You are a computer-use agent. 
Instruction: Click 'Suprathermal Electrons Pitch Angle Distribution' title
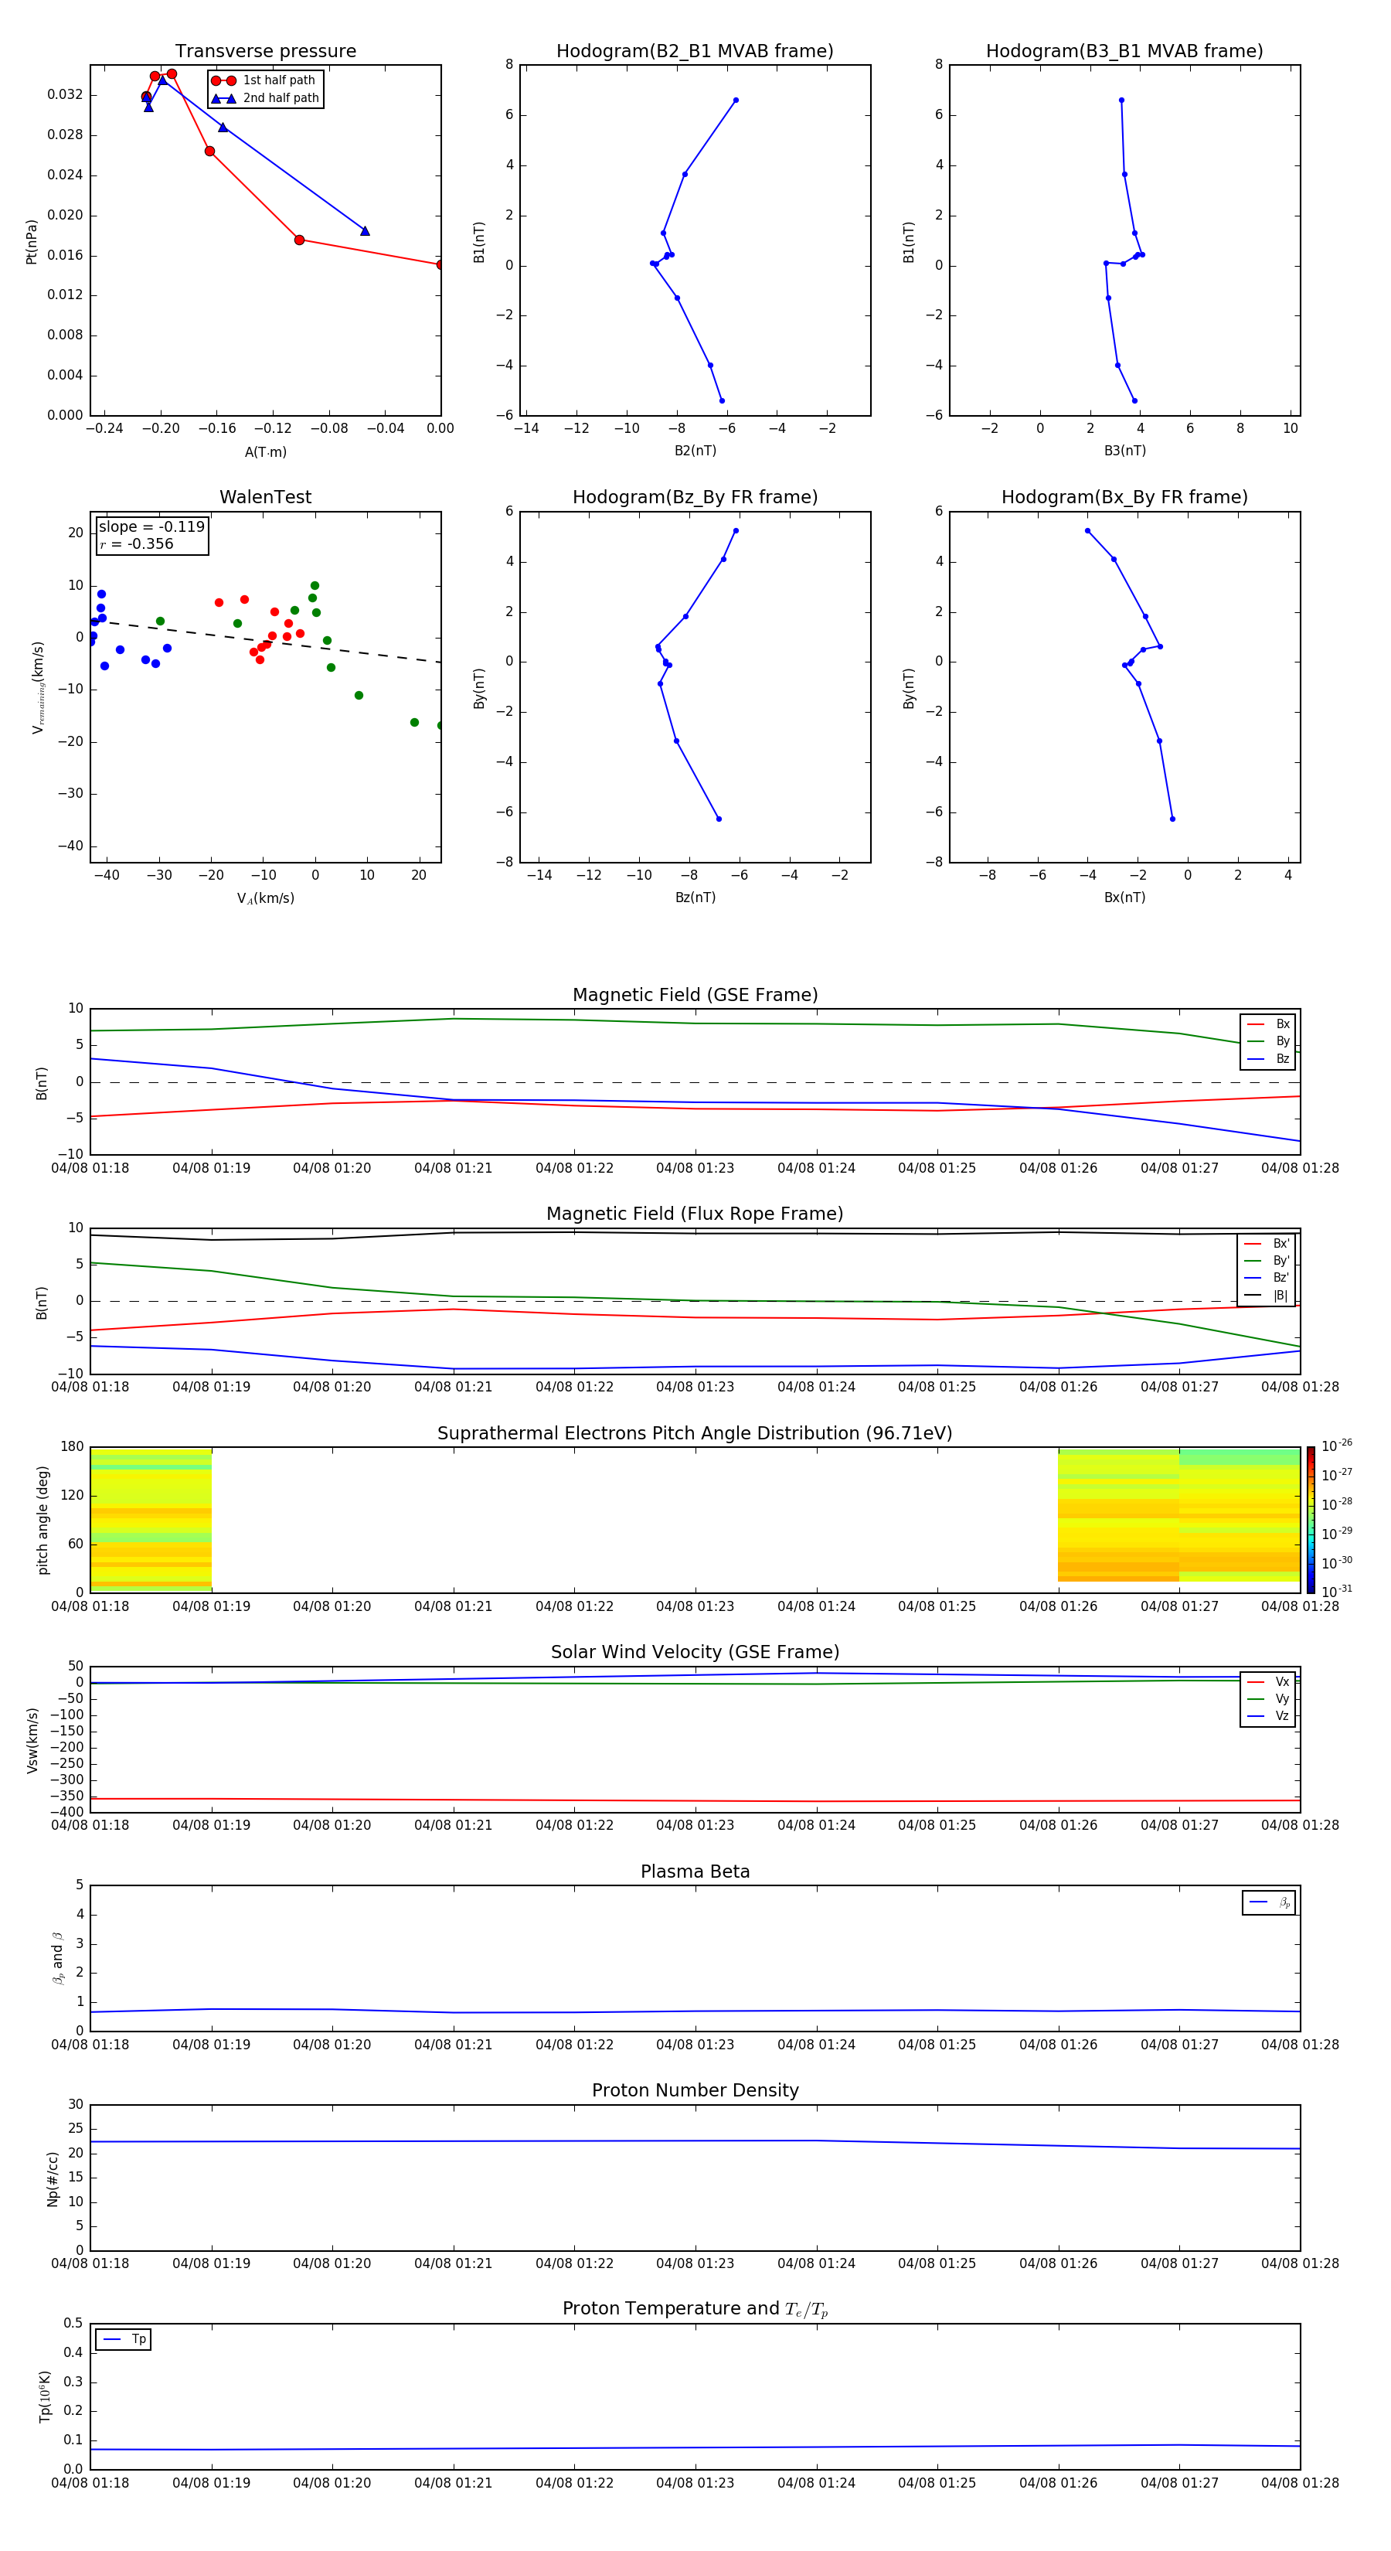pyautogui.click(x=695, y=1433)
